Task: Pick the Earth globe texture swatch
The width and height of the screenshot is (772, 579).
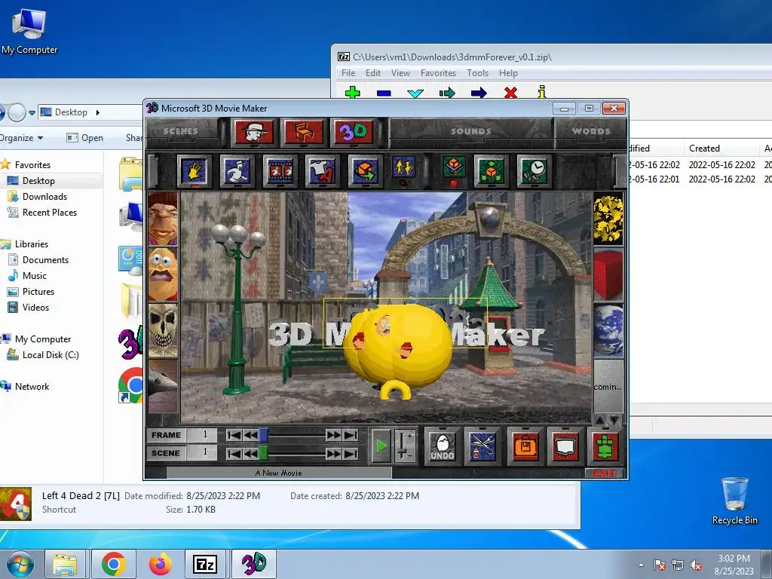Action: click(608, 330)
